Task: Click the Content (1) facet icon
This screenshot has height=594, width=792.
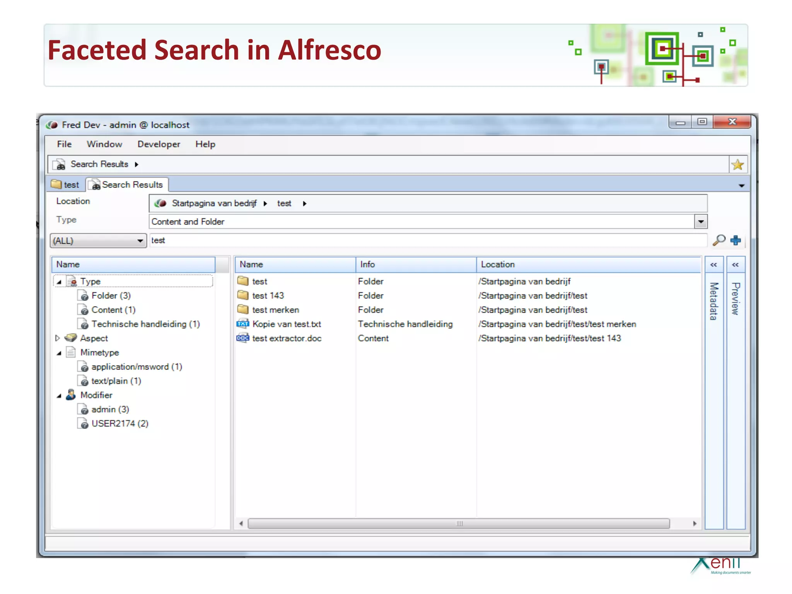Action: point(83,310)
